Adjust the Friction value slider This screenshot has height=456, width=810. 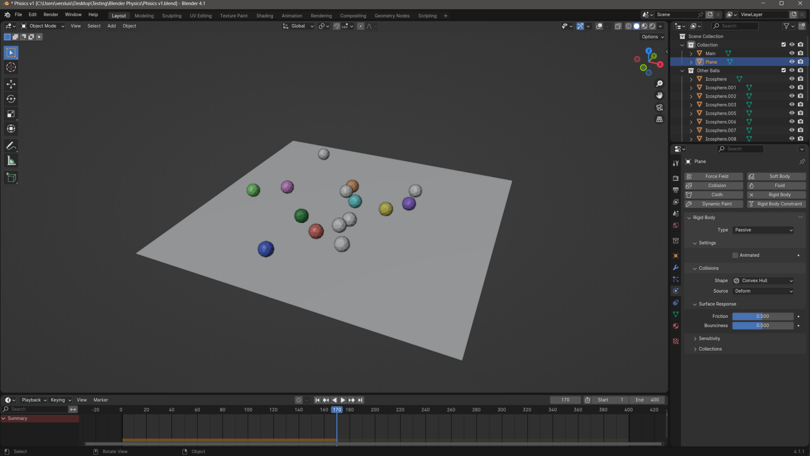pos(762,316)
